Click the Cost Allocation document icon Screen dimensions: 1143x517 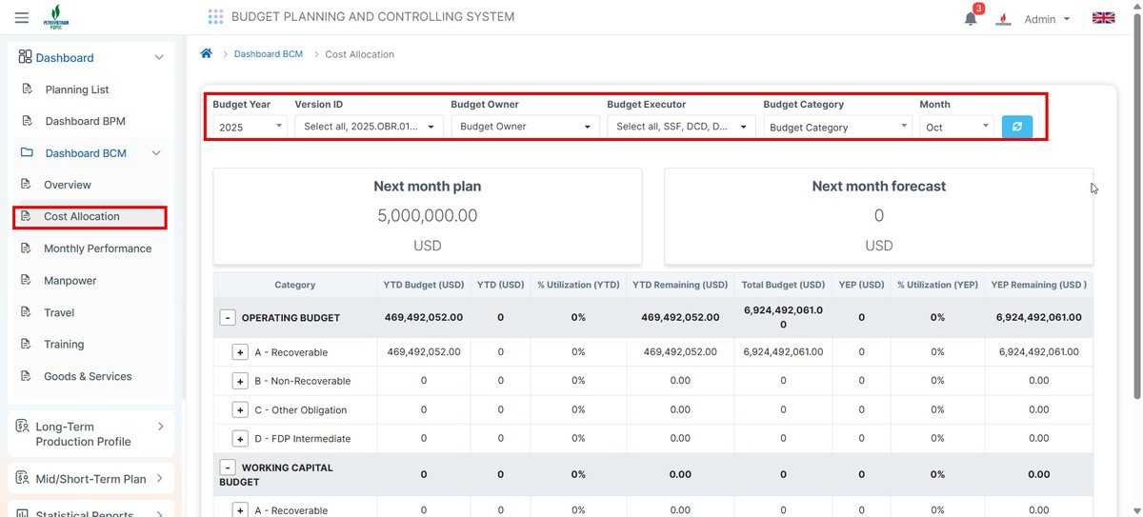click(26, 216)
